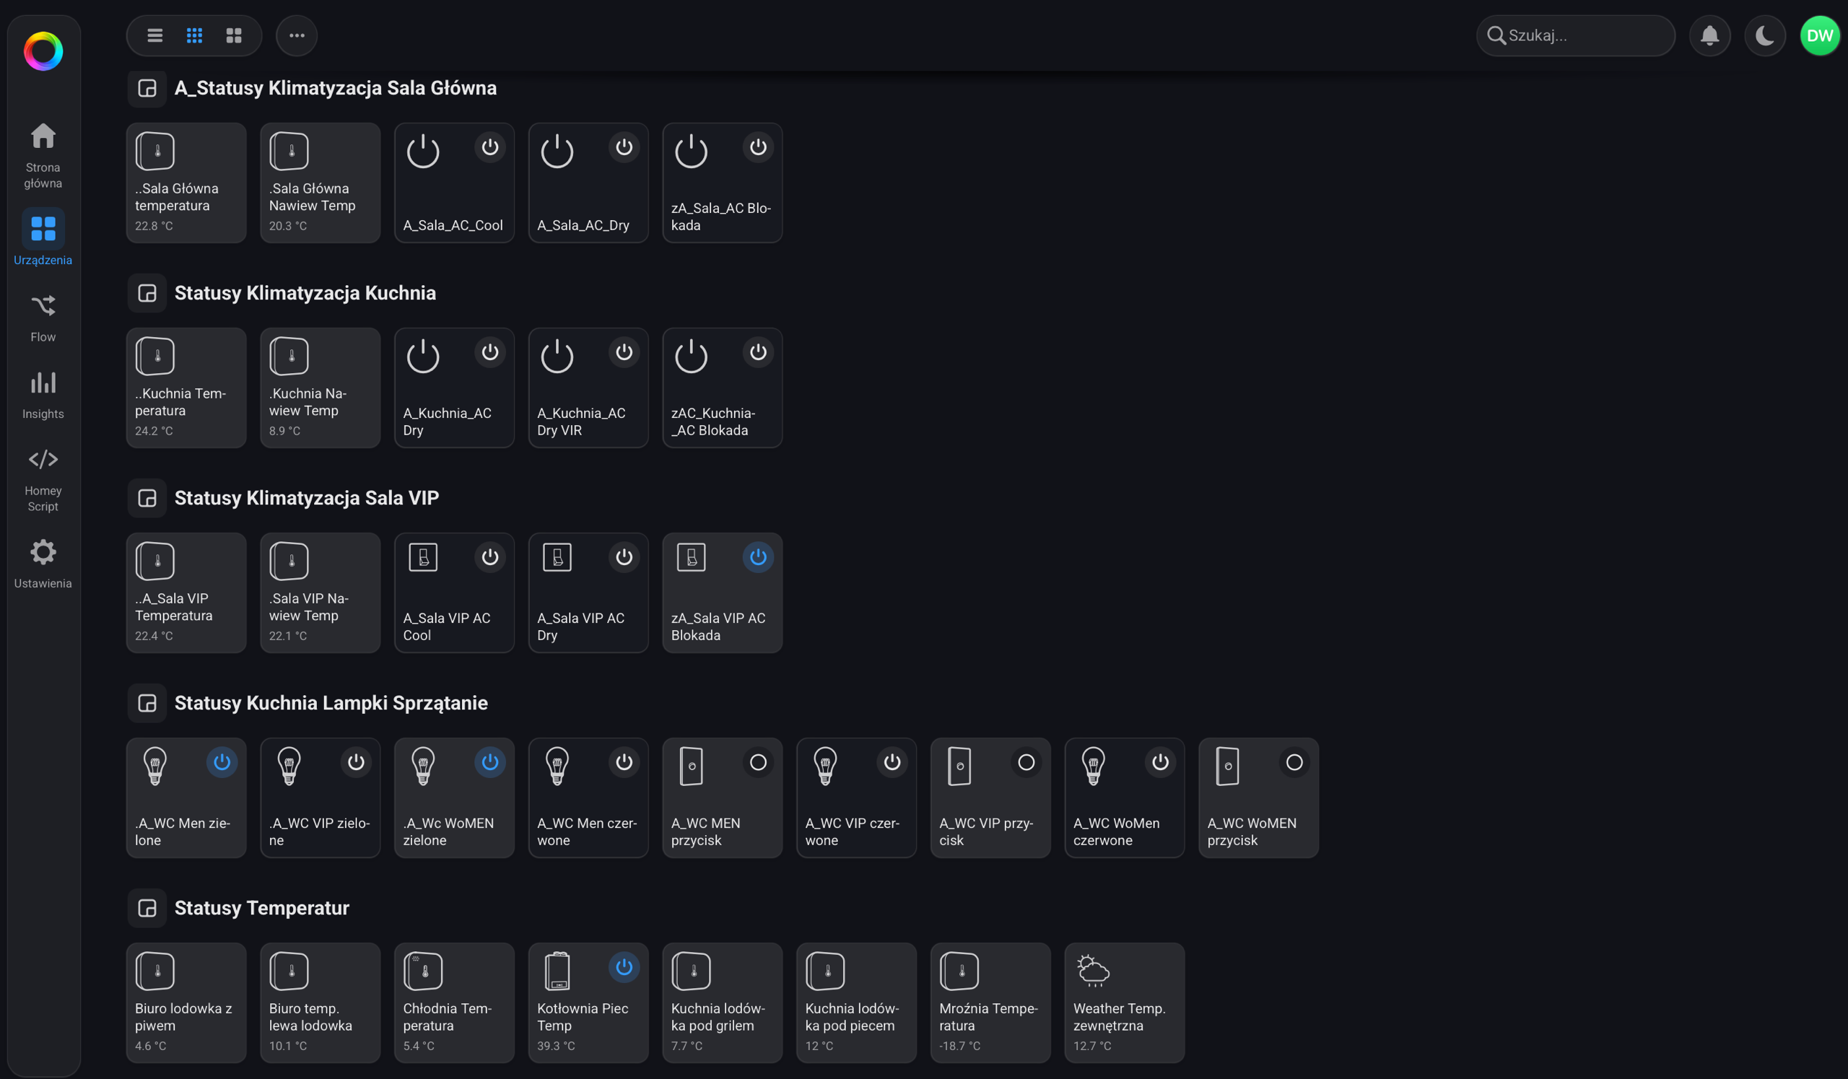Open the three-dots more options menu
The height and width of the screenshot is (1079, 1848).
(x=297, y=35)
